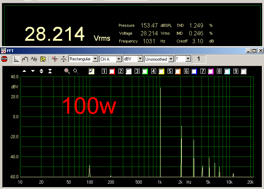
Task: Click the yellow checklist settings icon
Action: pos(43,59)
